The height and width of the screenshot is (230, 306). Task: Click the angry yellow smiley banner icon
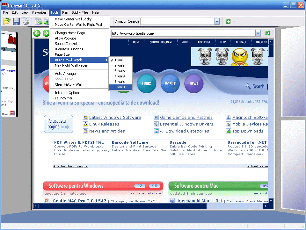(240, 57)
